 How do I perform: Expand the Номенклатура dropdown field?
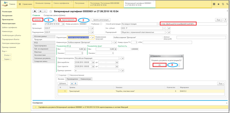tap(113, 43)
